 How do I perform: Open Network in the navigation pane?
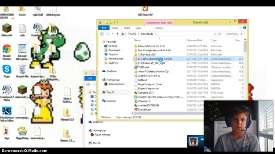pyautogui.click(x=111, y=101)
